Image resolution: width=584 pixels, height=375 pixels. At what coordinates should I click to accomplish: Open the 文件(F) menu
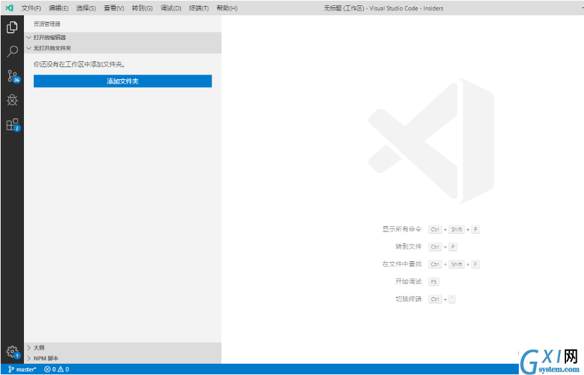point(31,8)
